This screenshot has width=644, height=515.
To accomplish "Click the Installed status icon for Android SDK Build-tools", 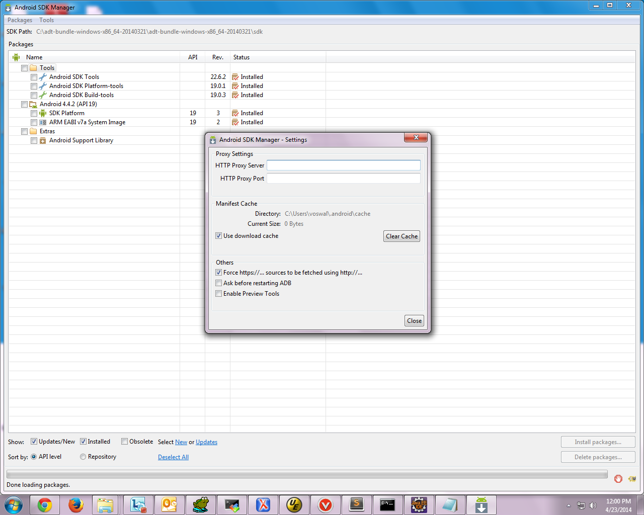I will tap(235, 95).
